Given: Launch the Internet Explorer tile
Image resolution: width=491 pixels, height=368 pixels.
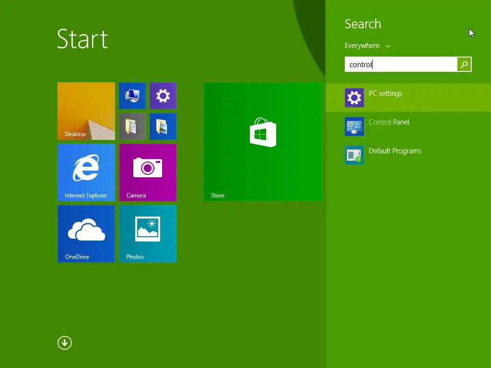Looking at the screenshot, I should point(86,172).
